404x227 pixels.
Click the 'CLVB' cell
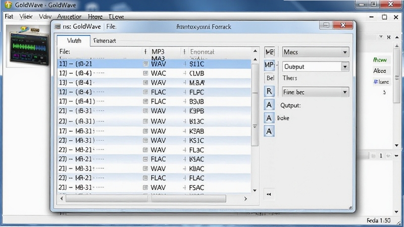click(x=196, y=73)
